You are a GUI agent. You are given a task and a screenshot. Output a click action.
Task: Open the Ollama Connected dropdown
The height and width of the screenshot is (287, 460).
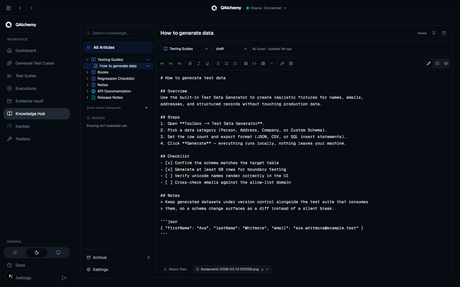(267, 8)
